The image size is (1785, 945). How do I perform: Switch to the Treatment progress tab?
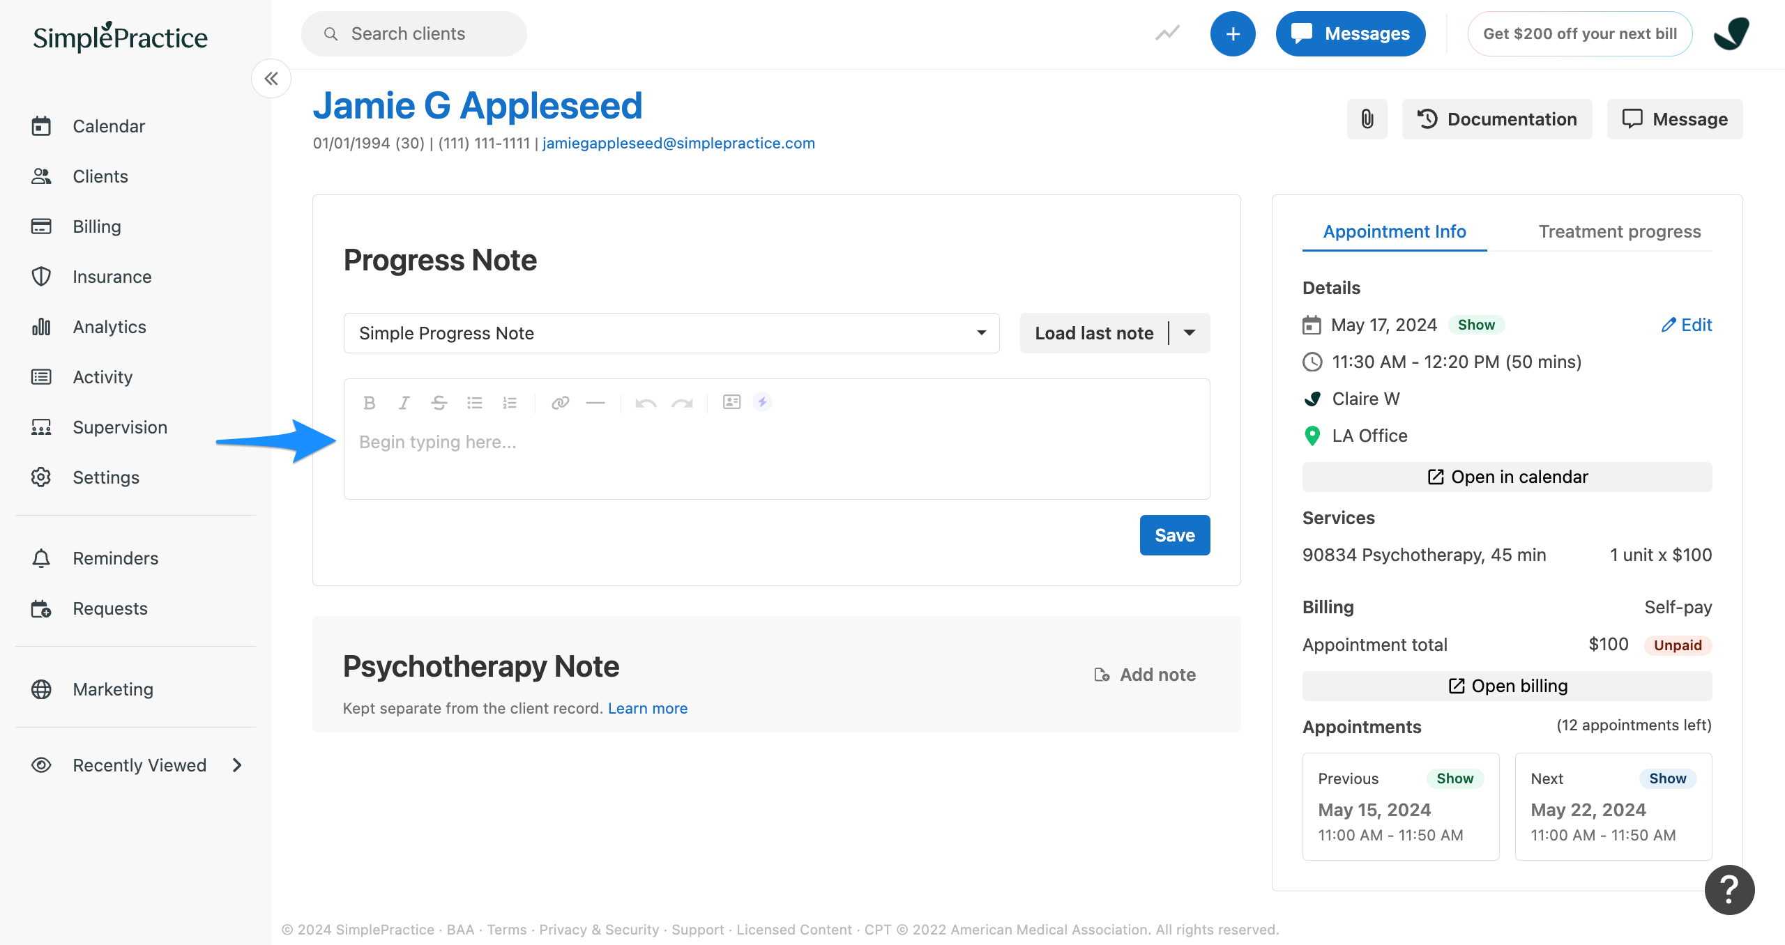point(1620,231)
